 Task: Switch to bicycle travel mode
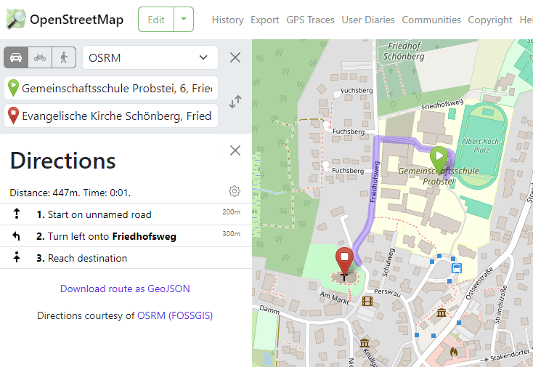[40, 57]
